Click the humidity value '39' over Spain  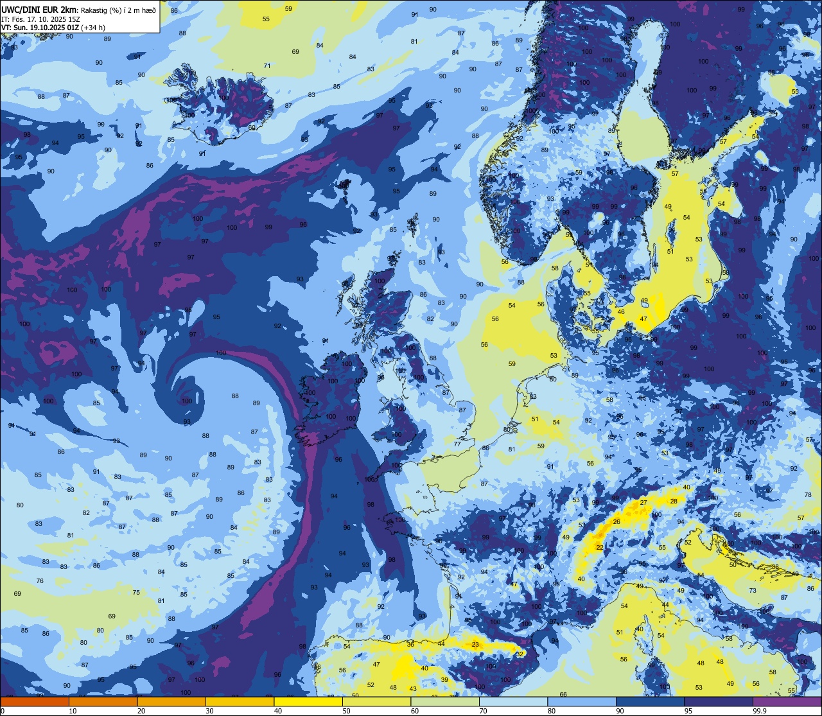pos(444,679)
